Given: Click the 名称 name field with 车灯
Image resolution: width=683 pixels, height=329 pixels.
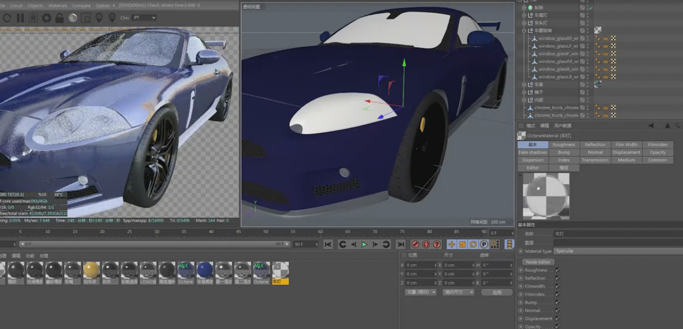Looking at the screenshot, I should 618,234.
